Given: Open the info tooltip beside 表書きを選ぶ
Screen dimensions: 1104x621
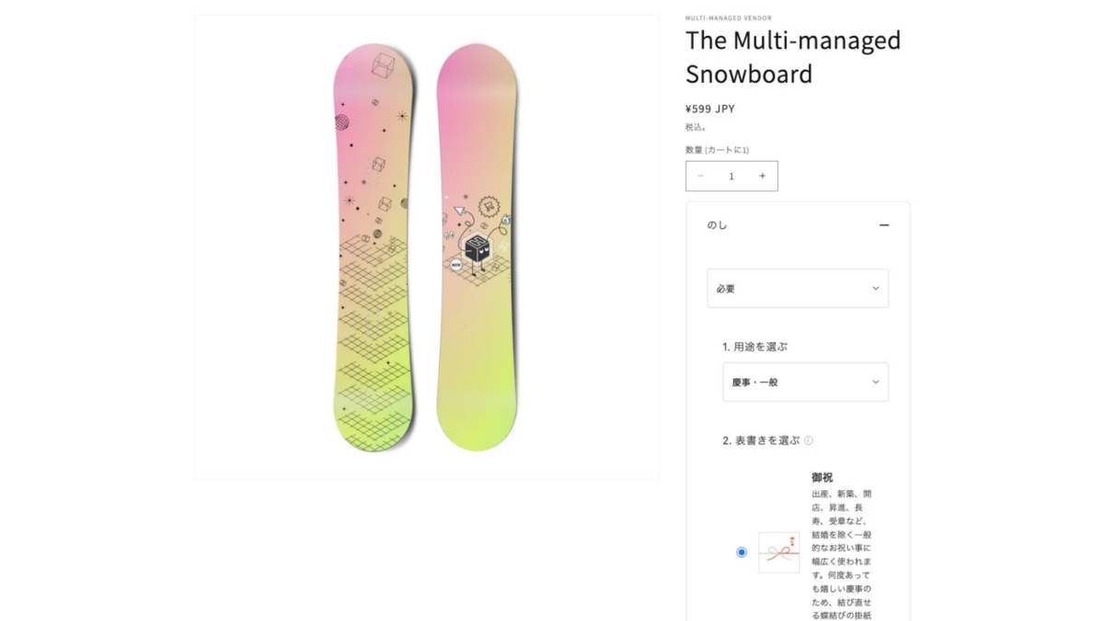Looking at the screenshot, I should [x=807, y=441].
